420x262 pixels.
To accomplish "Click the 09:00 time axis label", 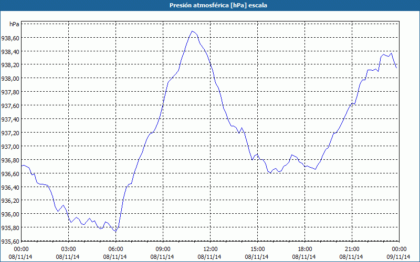I will (163, 249).
